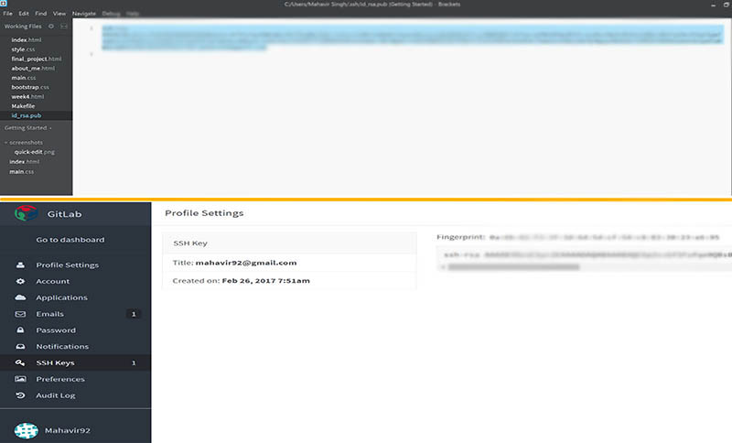732x443 pixels.
Task: Click the GitLab title text
Action: [64, 214]
